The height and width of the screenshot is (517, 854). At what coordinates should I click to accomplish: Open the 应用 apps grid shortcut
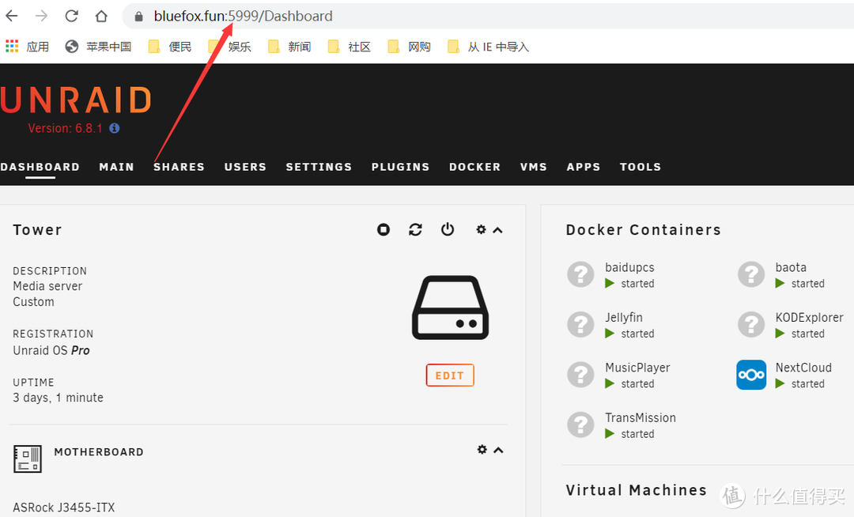(x=27, y=47)
